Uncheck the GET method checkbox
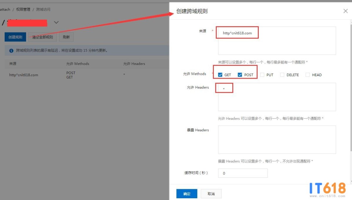Image resolution: width=352 pixels, height=200 pixels. coord(220,75)
